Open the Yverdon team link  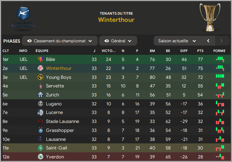coord(55,157)
